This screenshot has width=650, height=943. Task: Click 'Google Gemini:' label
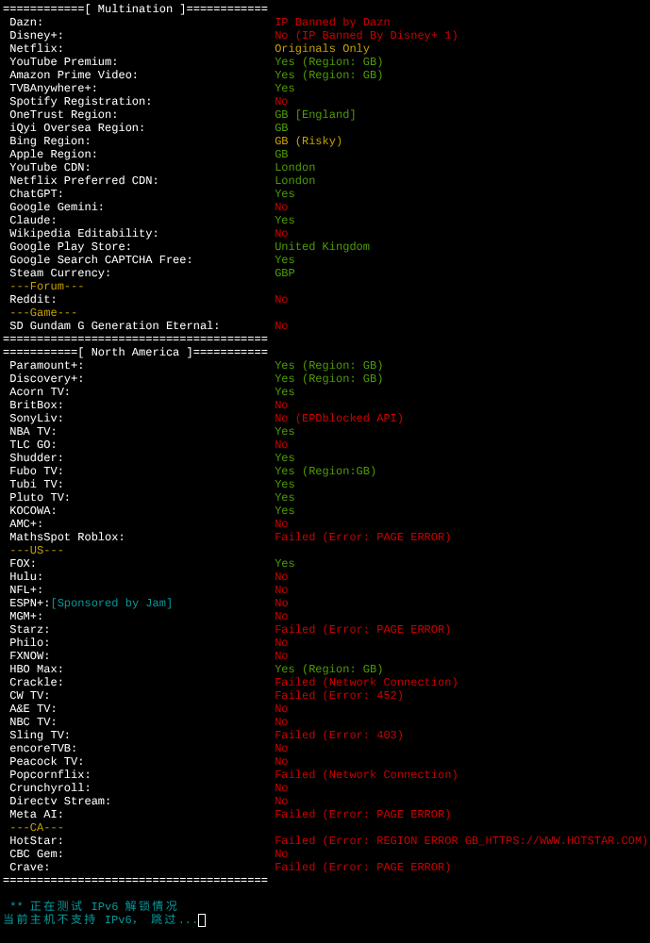point(57,207)
